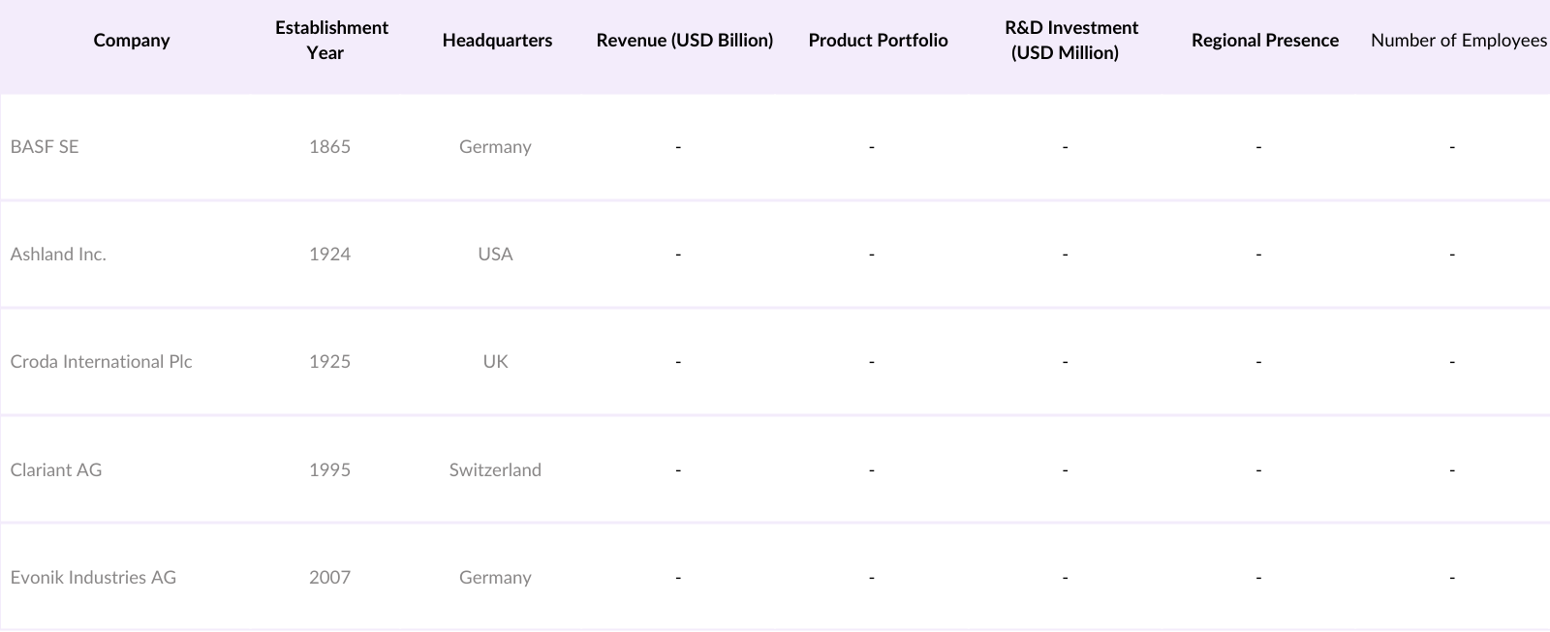This screenshot has width=1550, height=632.
Task: Select the Switzerland headquarters cell
Action: (x=495, y=470)
